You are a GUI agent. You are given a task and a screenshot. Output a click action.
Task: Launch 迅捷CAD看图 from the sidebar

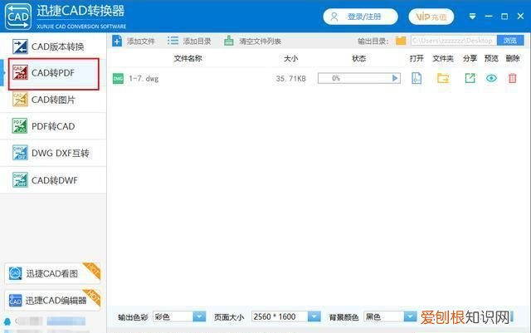pos(52,273)
